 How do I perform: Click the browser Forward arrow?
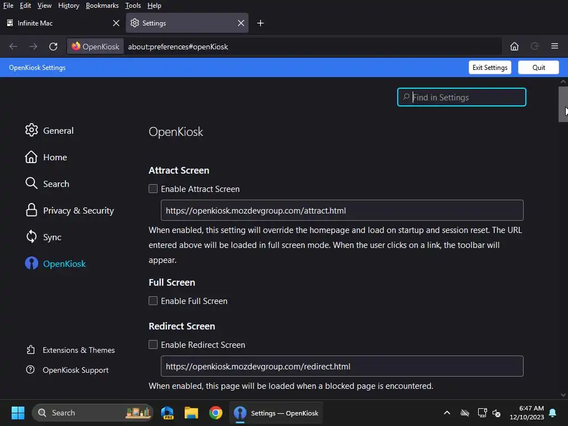(33, 47)
